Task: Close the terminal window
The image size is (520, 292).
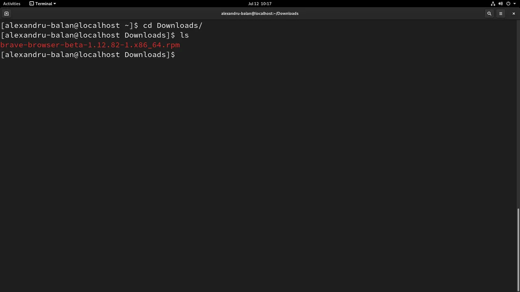Action: (x=513, y=13)
